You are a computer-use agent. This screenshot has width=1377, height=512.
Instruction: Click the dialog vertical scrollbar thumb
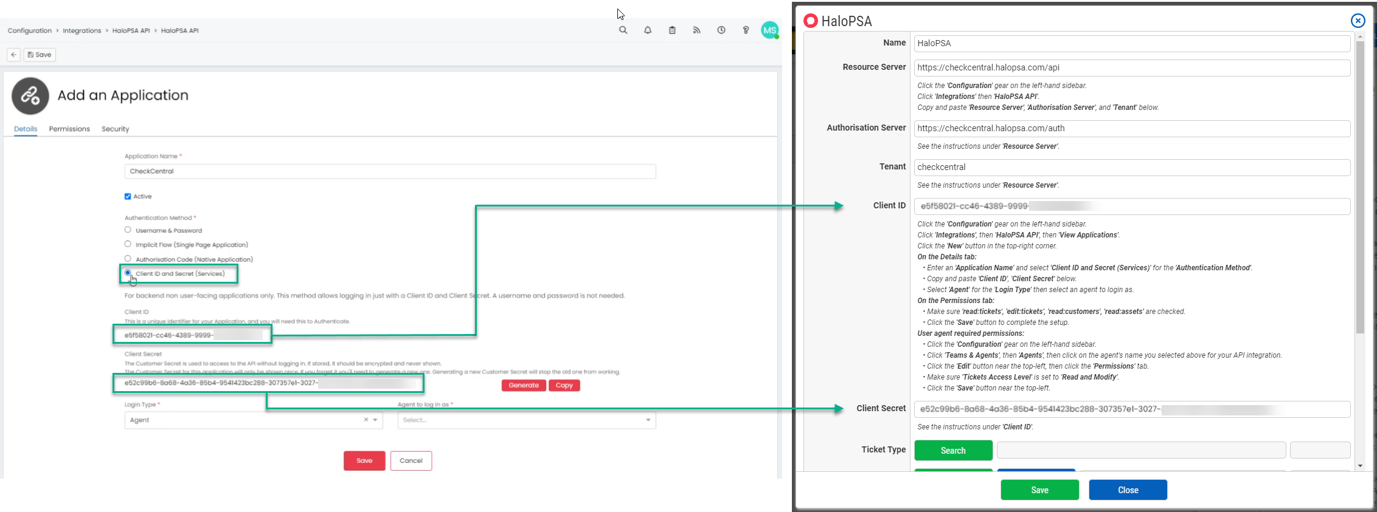point(1360,187)
